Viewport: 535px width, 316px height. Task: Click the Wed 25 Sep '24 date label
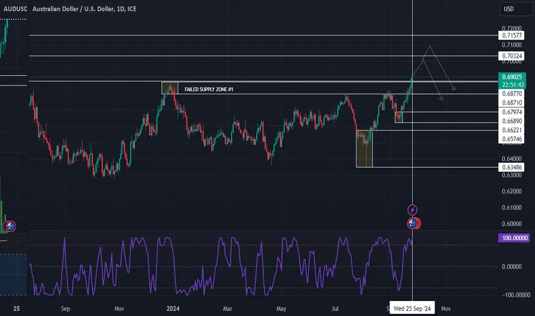pos(412,309)
